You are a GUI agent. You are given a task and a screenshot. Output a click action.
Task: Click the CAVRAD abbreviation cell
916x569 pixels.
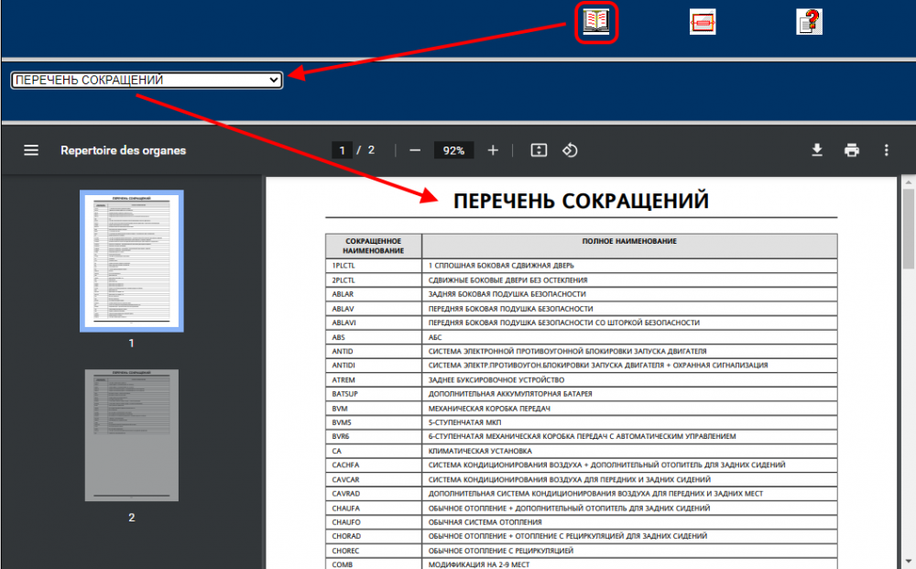[374, 494]
